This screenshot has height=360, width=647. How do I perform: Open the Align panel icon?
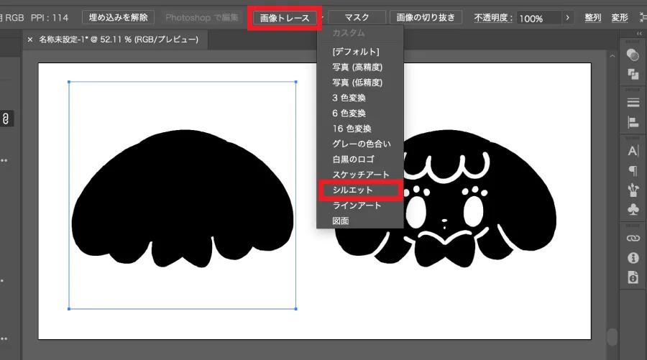click(633, 122)
